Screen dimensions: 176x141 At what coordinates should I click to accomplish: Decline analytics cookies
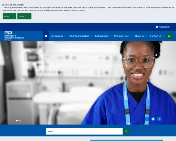coord(24,16)
